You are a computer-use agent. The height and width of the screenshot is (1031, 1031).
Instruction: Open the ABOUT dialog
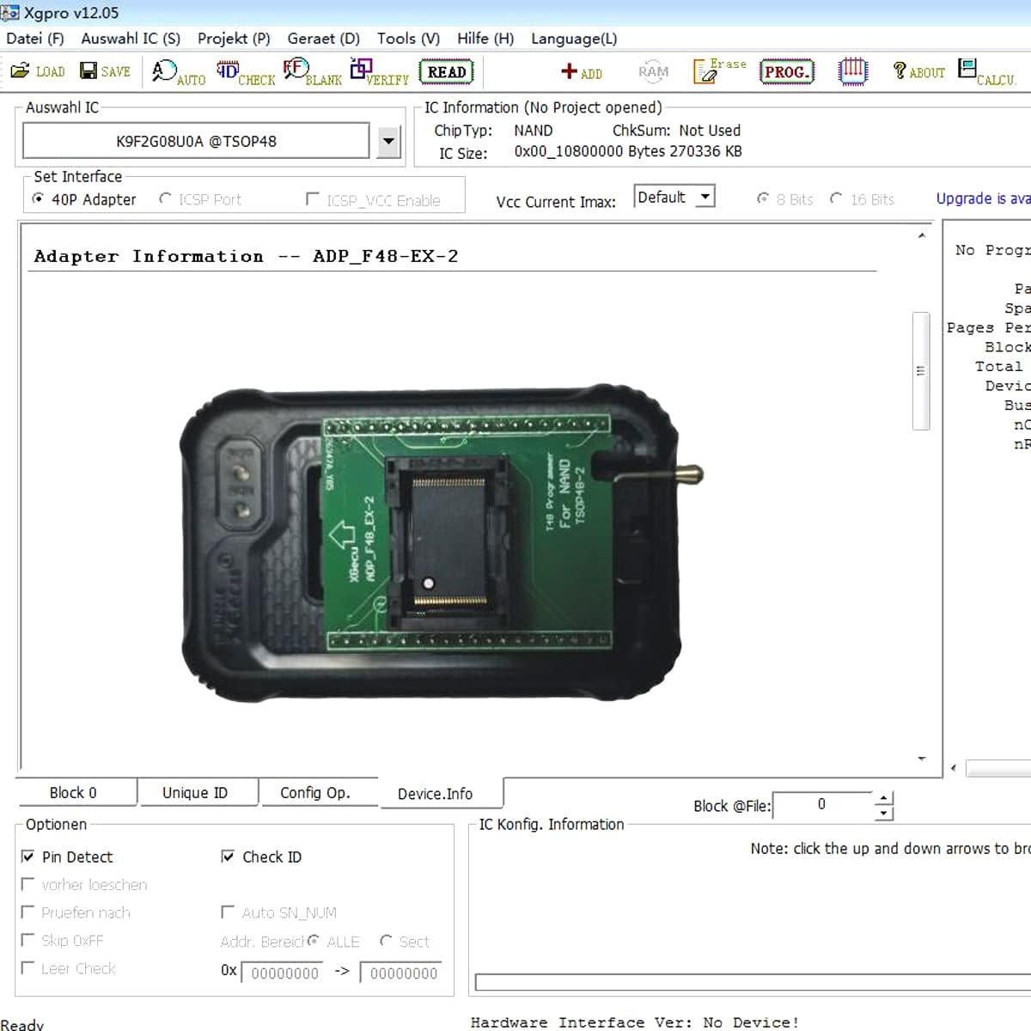918,71
